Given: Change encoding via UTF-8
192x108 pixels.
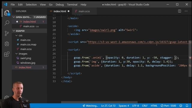Looking at the screenshot, I should point(135,106).
